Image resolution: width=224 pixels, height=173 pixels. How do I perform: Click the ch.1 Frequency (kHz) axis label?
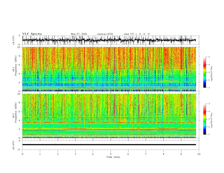pos(15,66)
